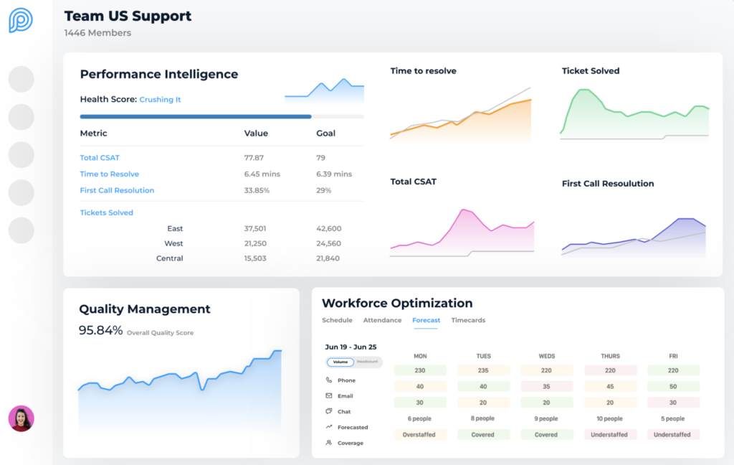Click the Email envelope icon

(x=329, y=395)
